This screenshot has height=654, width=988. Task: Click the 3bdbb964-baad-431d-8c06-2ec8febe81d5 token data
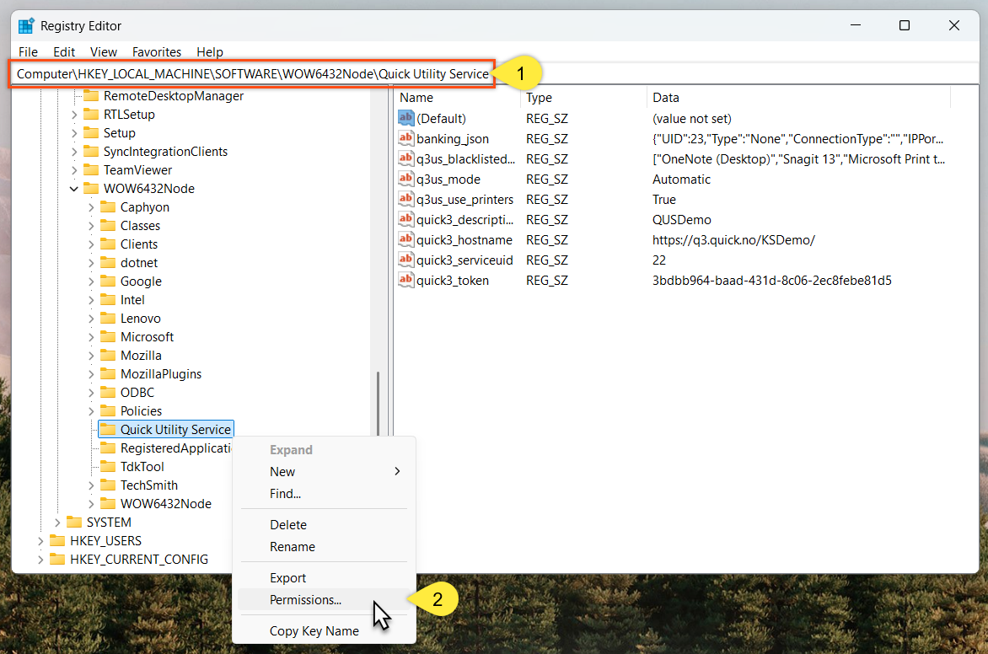[772, 281]
